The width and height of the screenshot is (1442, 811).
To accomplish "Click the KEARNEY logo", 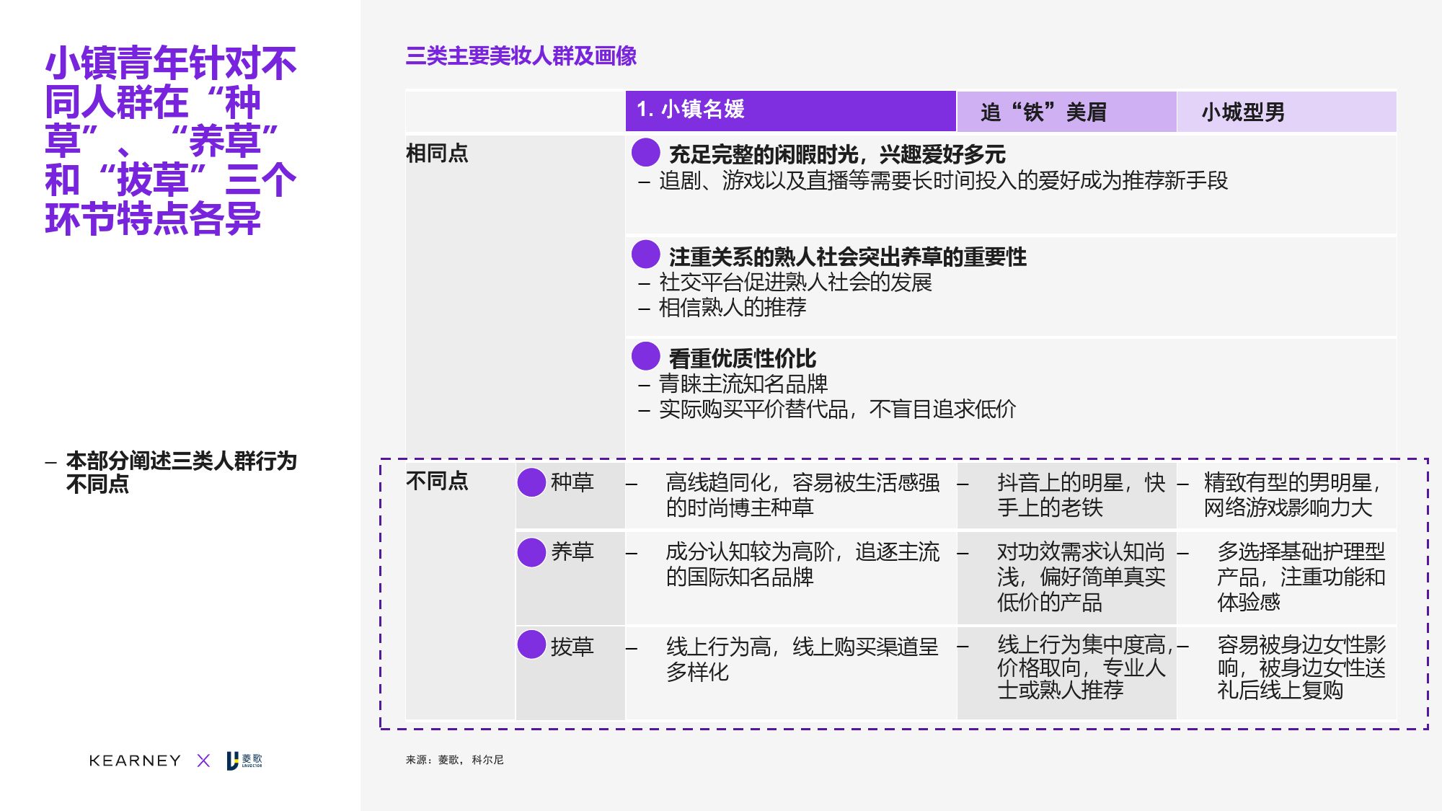I will [x=135, y=761].
